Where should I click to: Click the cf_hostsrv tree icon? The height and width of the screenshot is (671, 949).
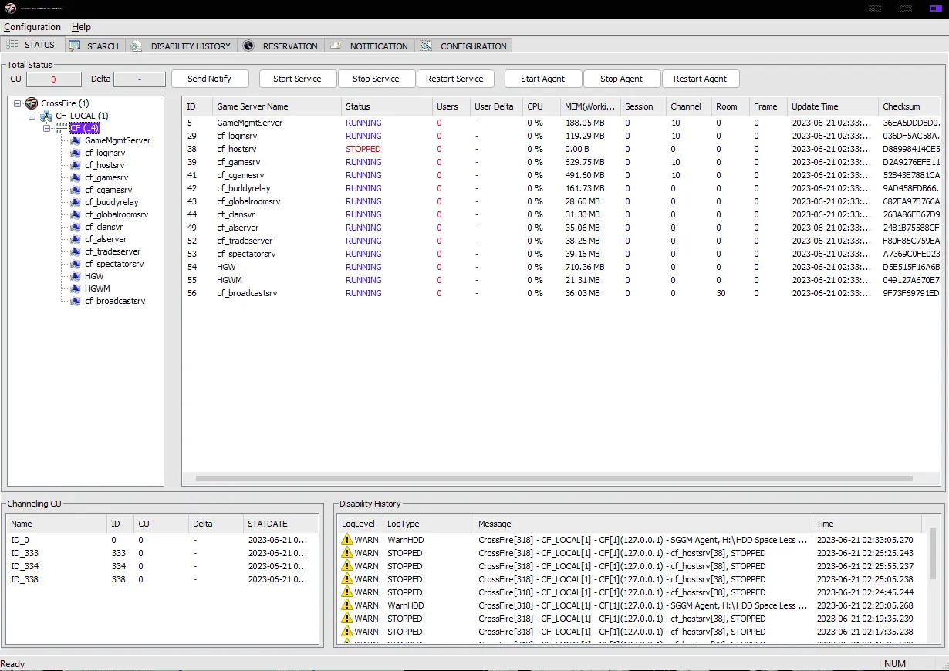[76, 165]
